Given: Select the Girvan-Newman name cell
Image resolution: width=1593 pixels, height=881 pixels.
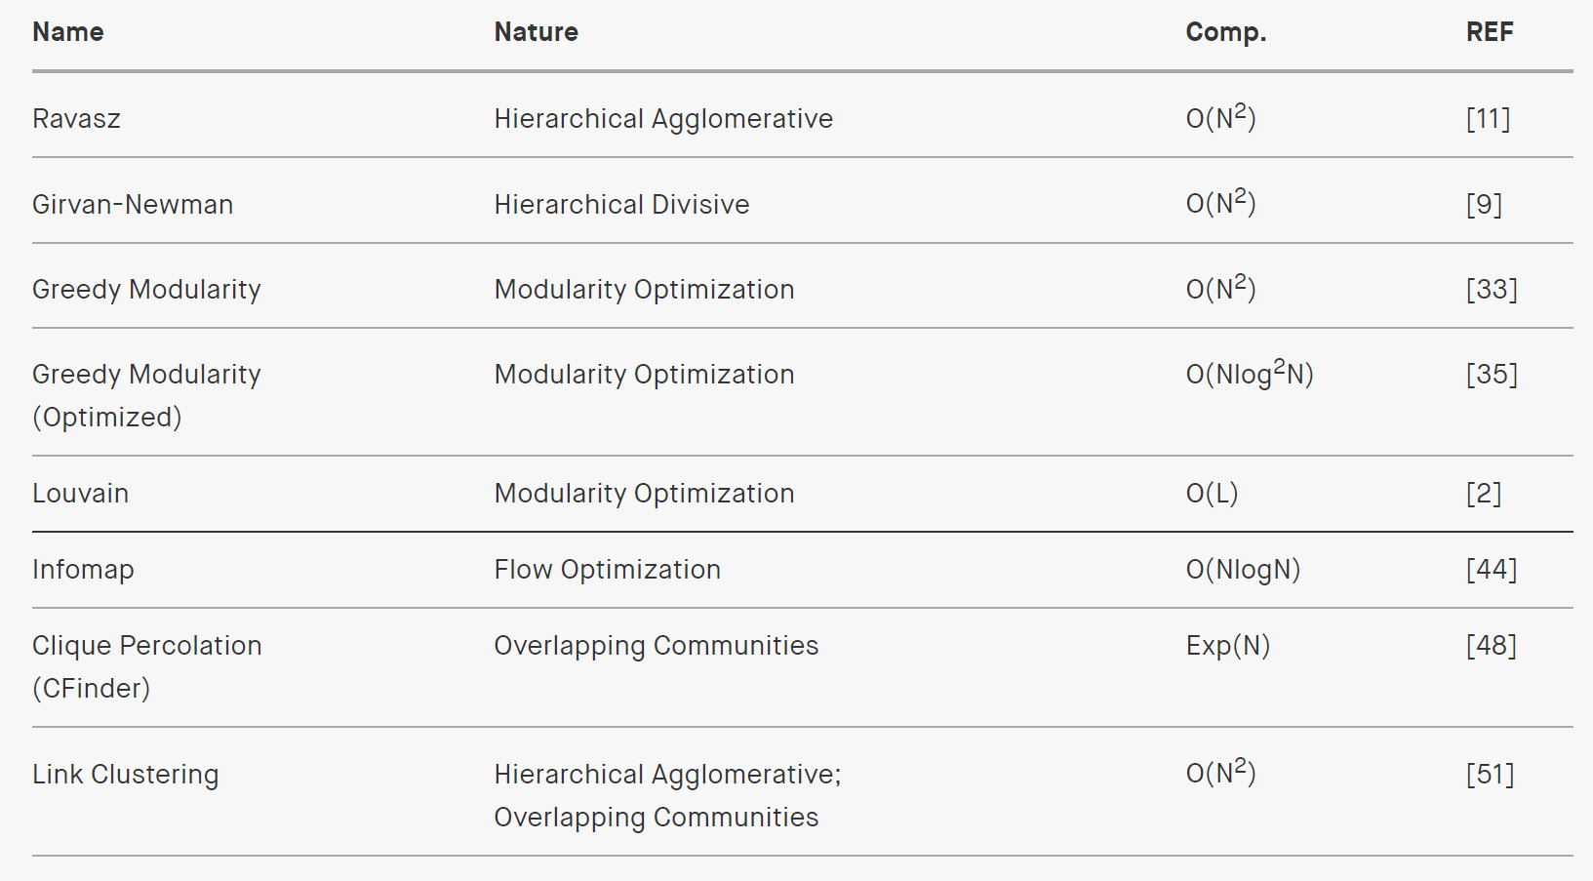Looking at the screenshot, I should click(133, 205).
